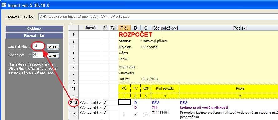Click the Objekt: label cell
This screenshot has width=278, height=120.
tap(125, 47)
